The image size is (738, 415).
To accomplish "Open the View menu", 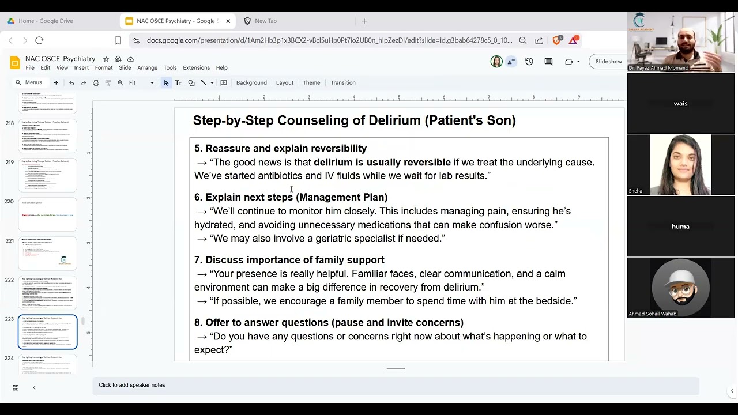I will [x=62, y=68].
